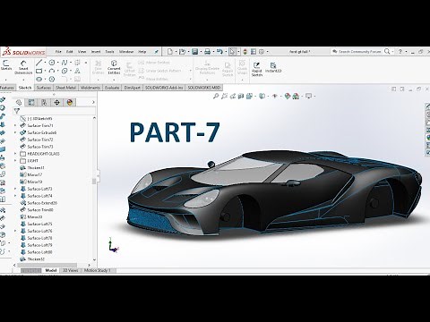Open the Edit menu
430x322 pixels.
(x=70, y=52)
